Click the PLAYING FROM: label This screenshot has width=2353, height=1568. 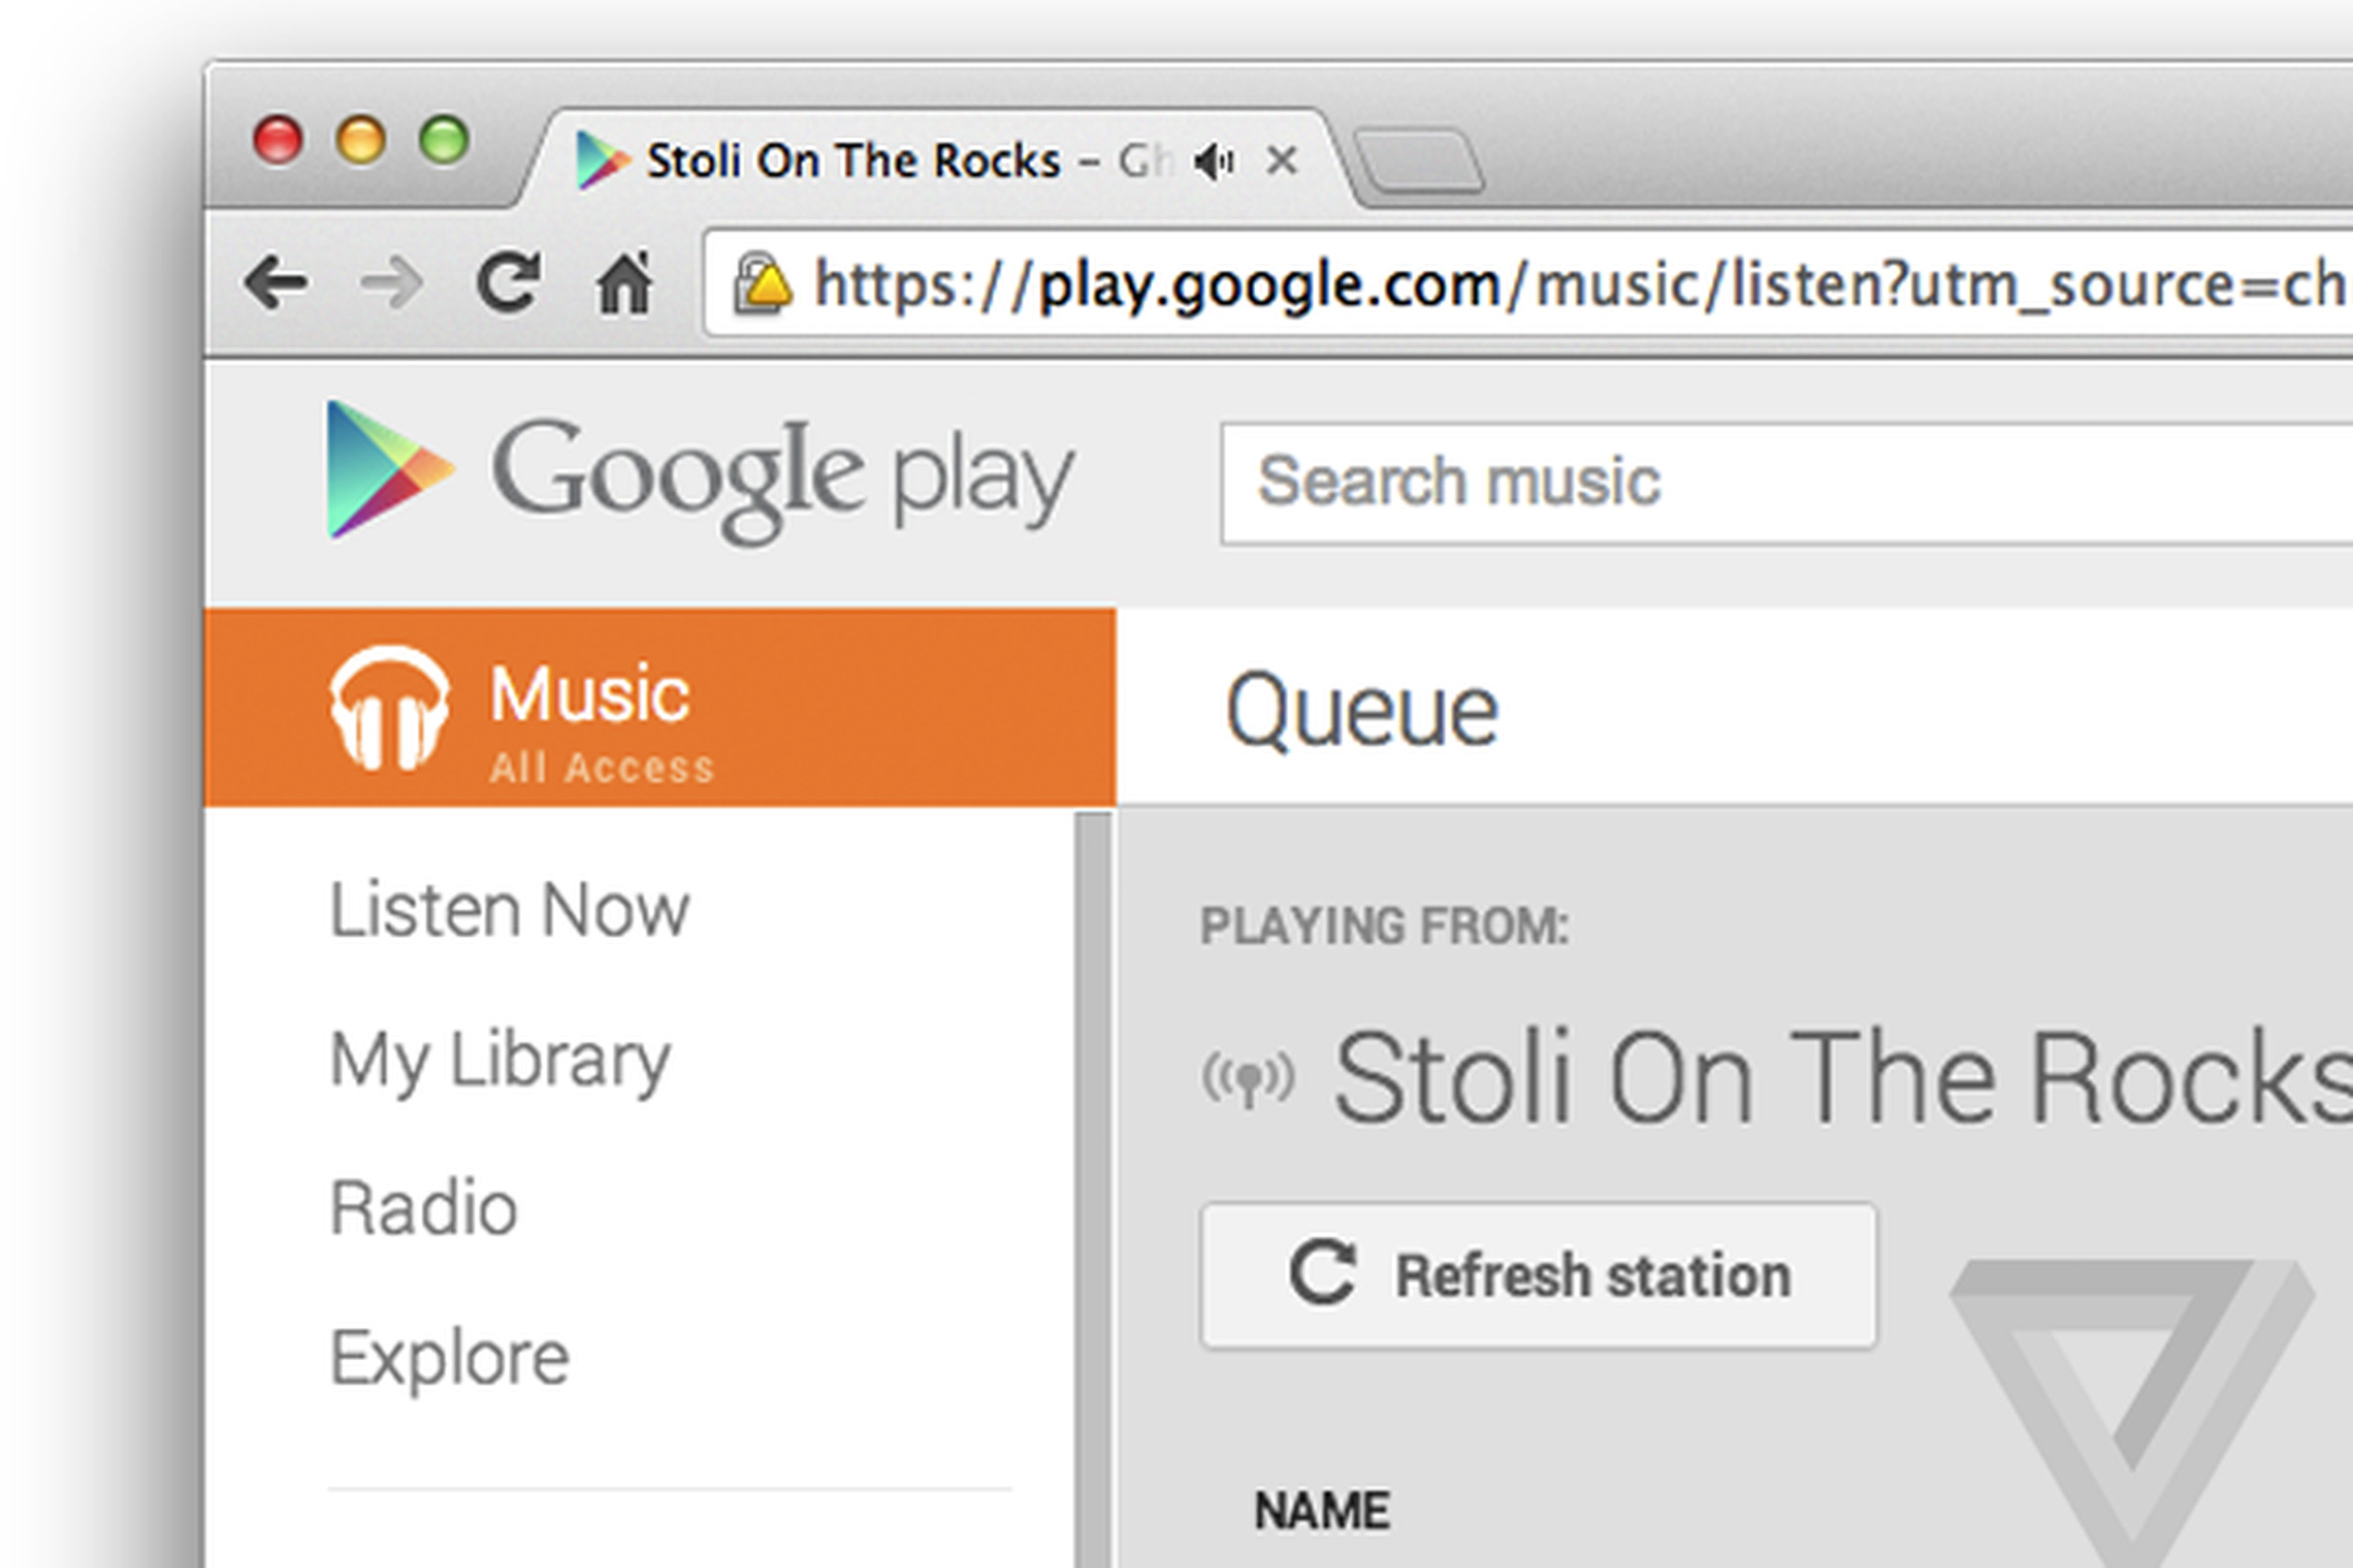coord(1384,926)
